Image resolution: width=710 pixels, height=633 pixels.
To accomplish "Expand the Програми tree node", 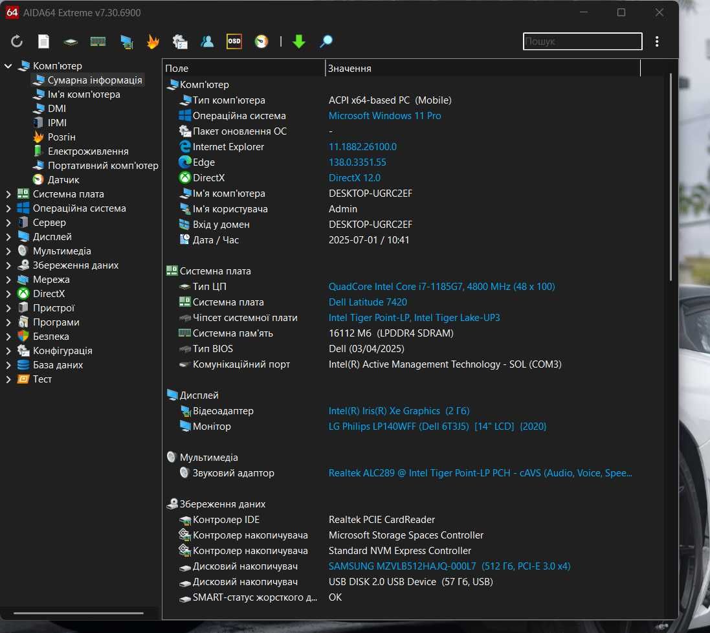I will pos(8,322).
